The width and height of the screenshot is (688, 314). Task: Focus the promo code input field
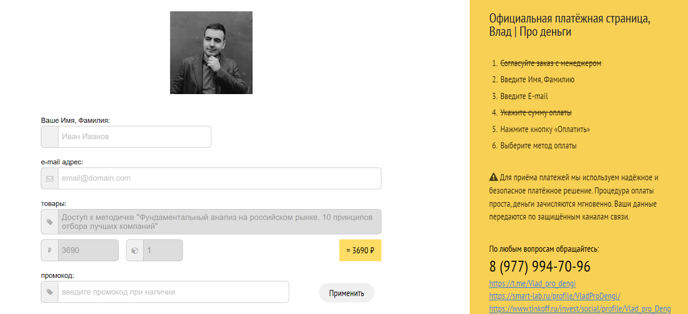click(x=173, y=292)
